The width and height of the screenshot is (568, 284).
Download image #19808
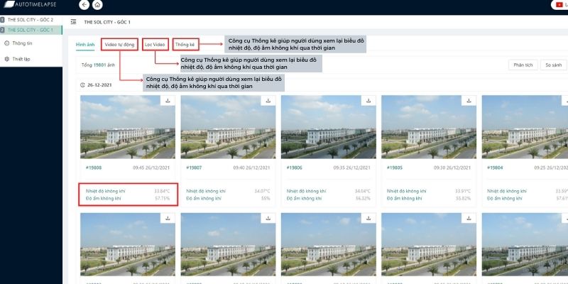point(168,101)
